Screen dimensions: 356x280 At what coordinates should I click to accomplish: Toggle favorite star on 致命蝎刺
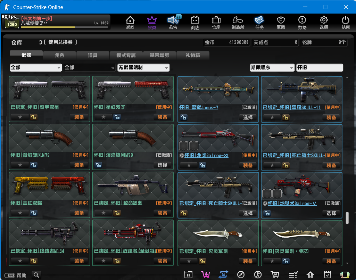(103, 213)
